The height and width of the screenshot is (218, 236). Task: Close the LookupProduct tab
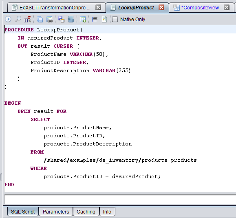coord(161,7)
